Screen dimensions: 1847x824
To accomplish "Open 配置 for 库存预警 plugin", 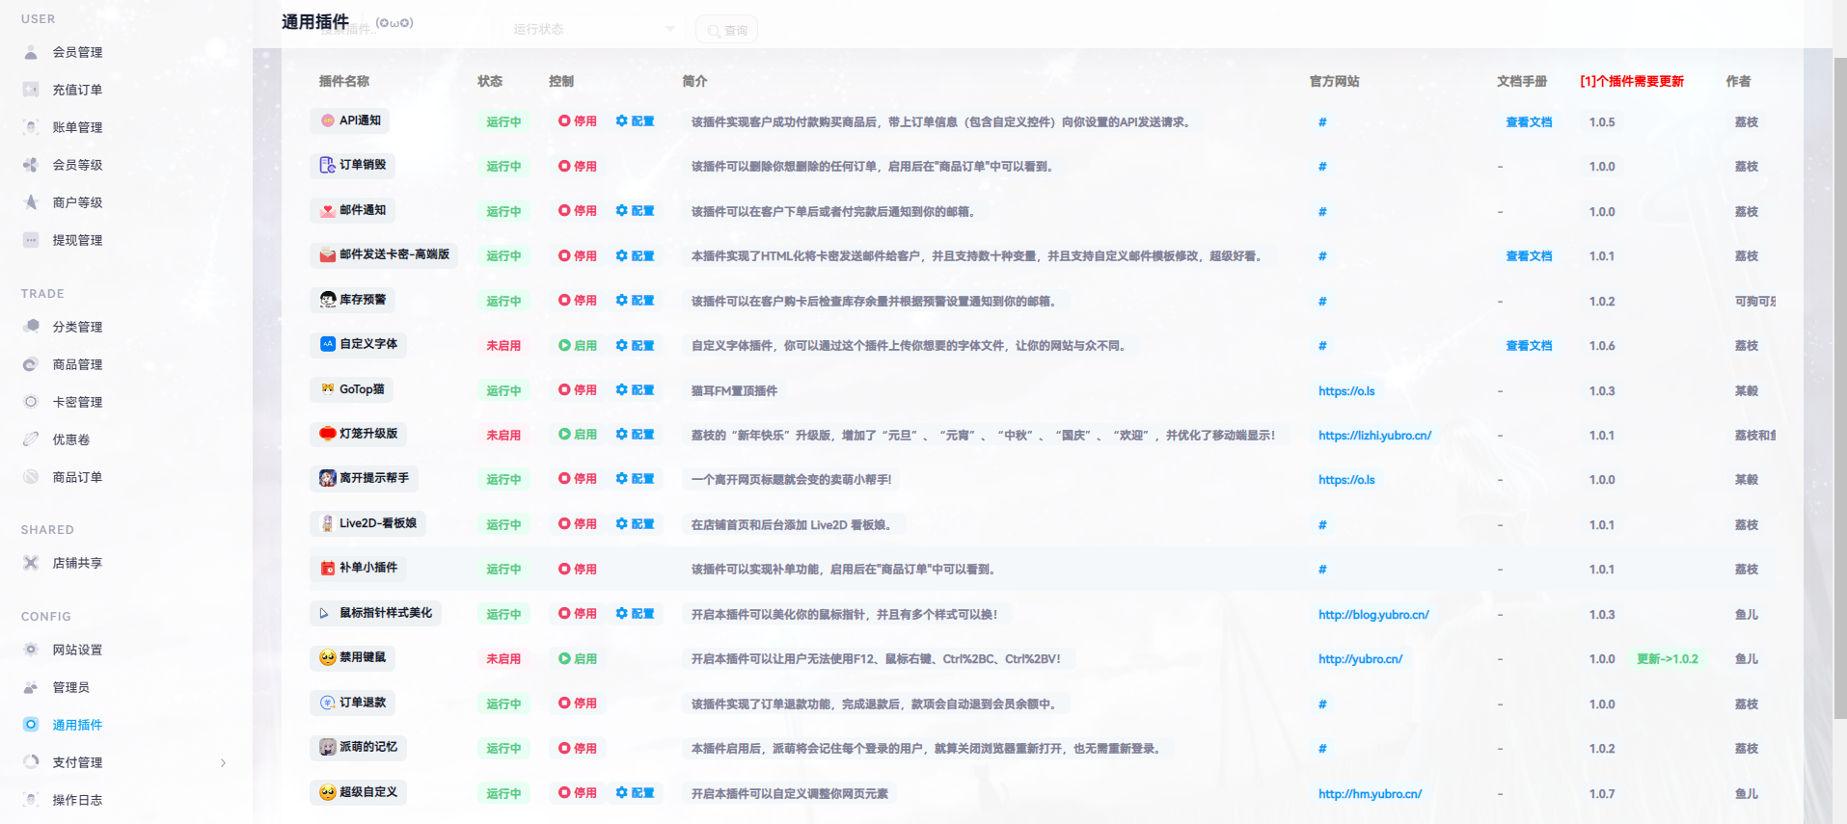I will 636,301.
